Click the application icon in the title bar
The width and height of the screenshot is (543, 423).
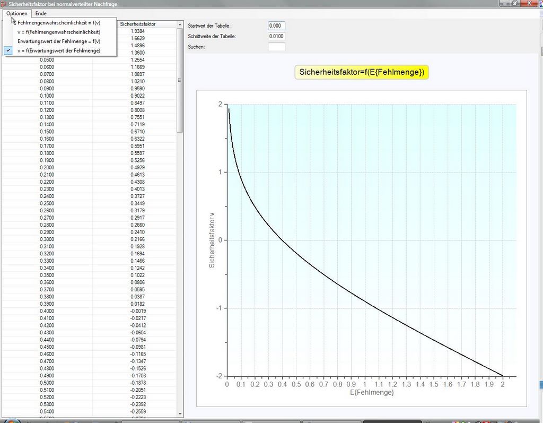[x=4, y=4]
